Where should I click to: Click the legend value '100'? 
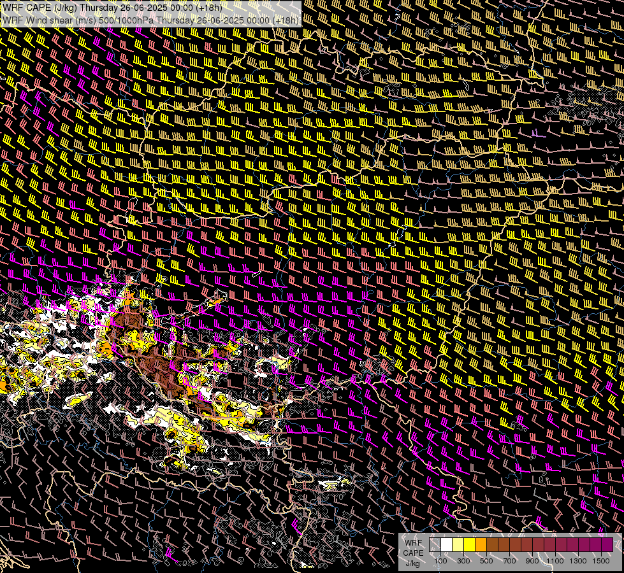440,561
